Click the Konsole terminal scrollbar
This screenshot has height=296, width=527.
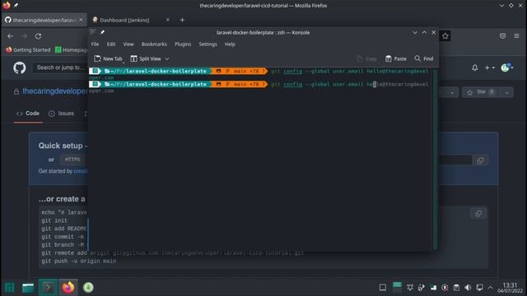[x=436, y=159]
